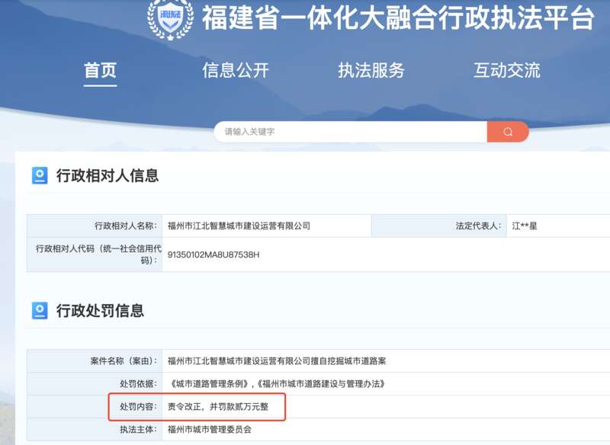Viewport: 610px width, 445px height.
Task: Switch to the 执法服务 tab
Action: (371, 71)
